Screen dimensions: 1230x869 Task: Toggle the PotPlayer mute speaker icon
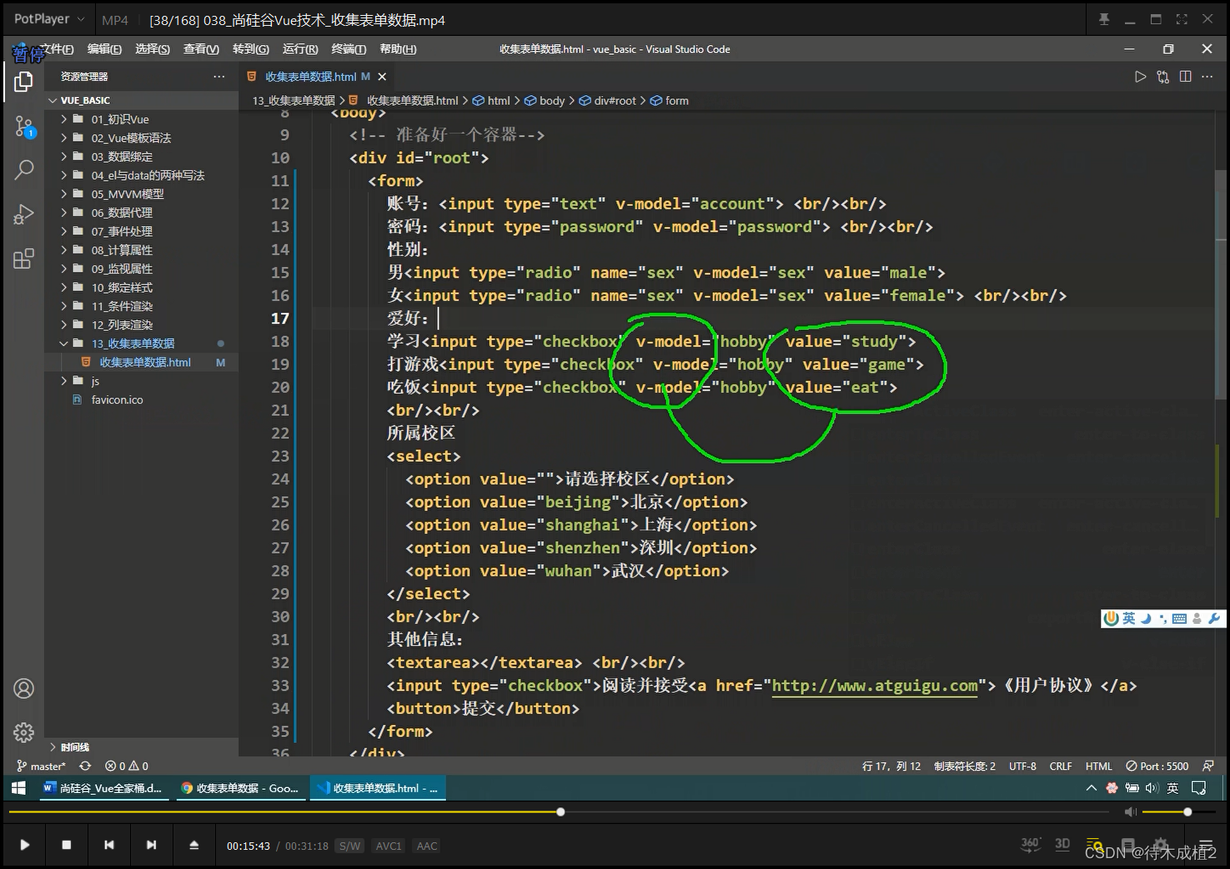pyautogui.click(x=1130, y=811)
